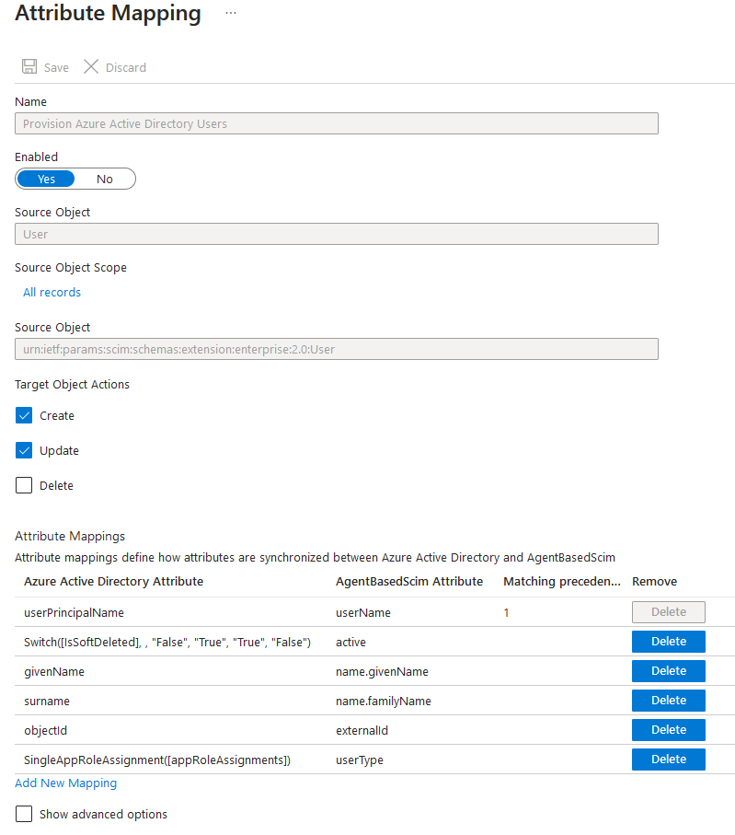735x835 pixels.
Task: Open the givenName source attribute
Action: point(53,672)
